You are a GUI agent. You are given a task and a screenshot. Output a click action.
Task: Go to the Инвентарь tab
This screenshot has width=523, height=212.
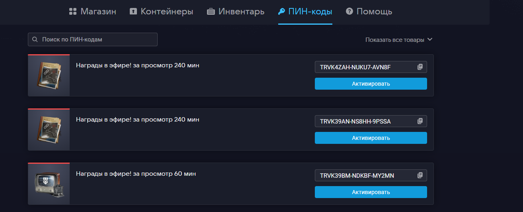click(241, 12)
